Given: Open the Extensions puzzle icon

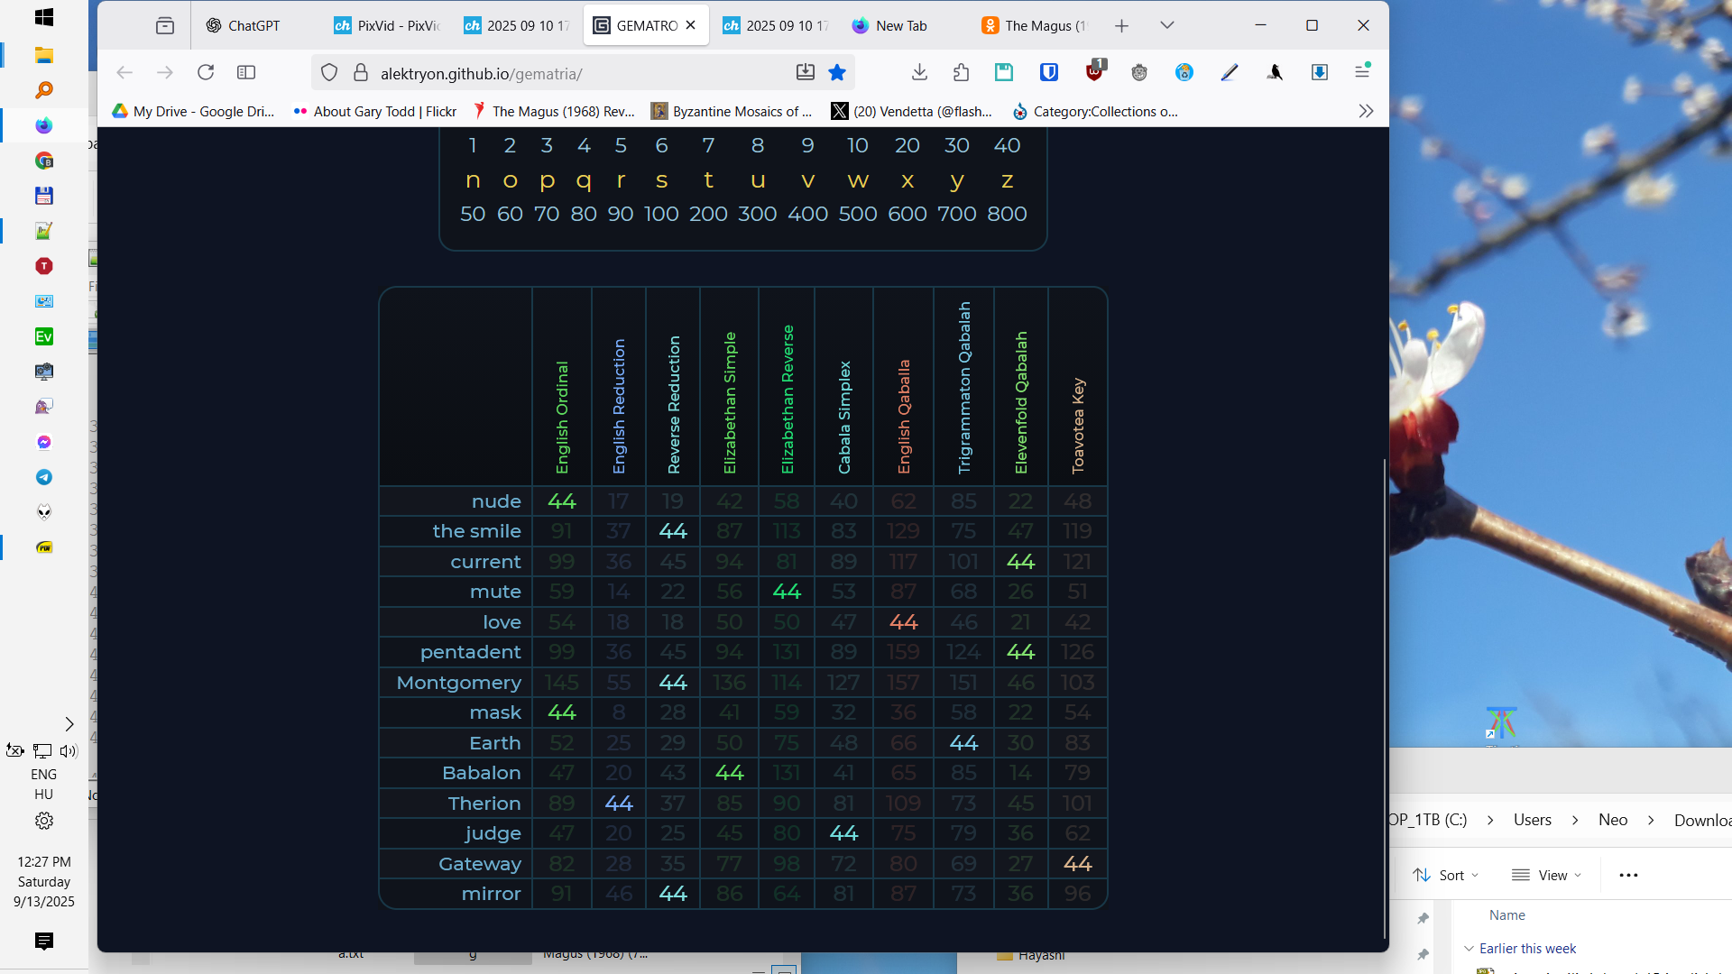Looking at the screenshot, I should pyautogui.click(x=961, y=72).
